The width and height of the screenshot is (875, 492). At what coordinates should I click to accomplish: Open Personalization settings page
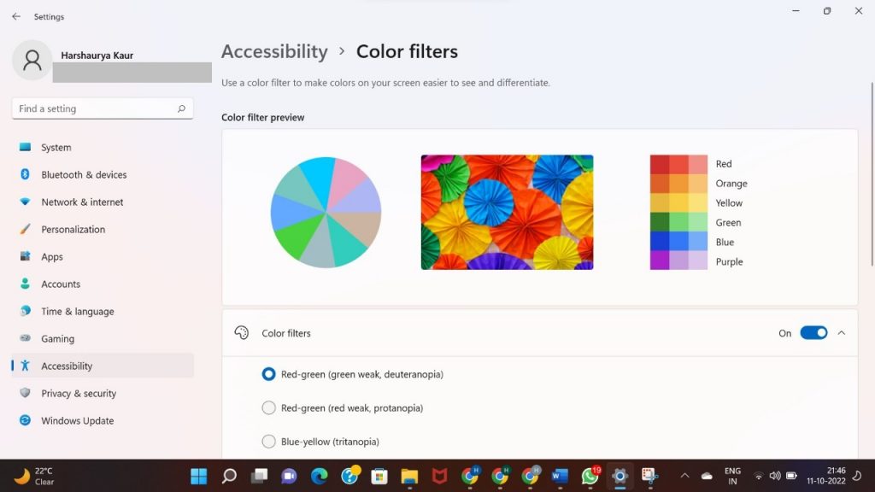[73, 229]
